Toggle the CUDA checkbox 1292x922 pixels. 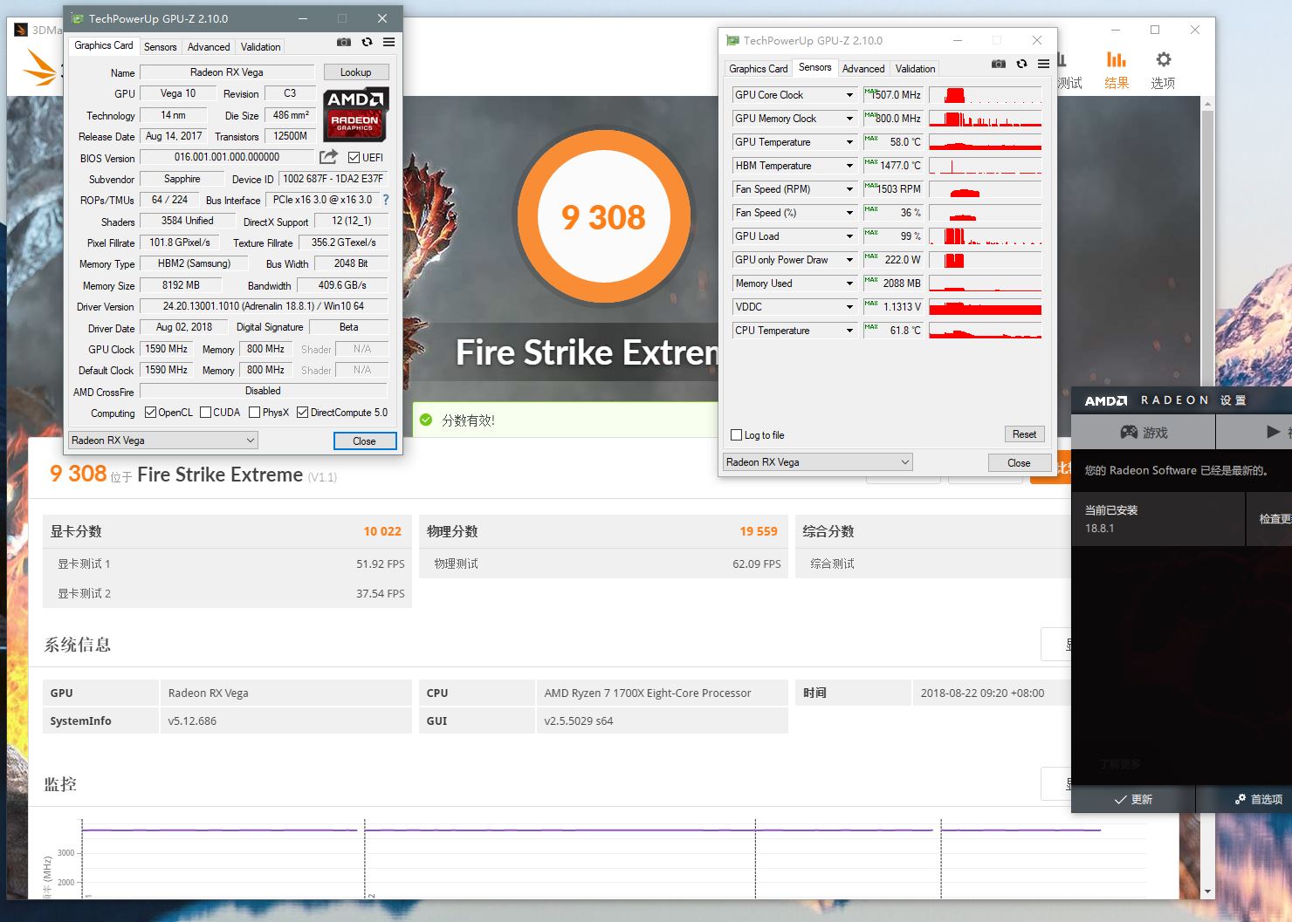(205, 413)
